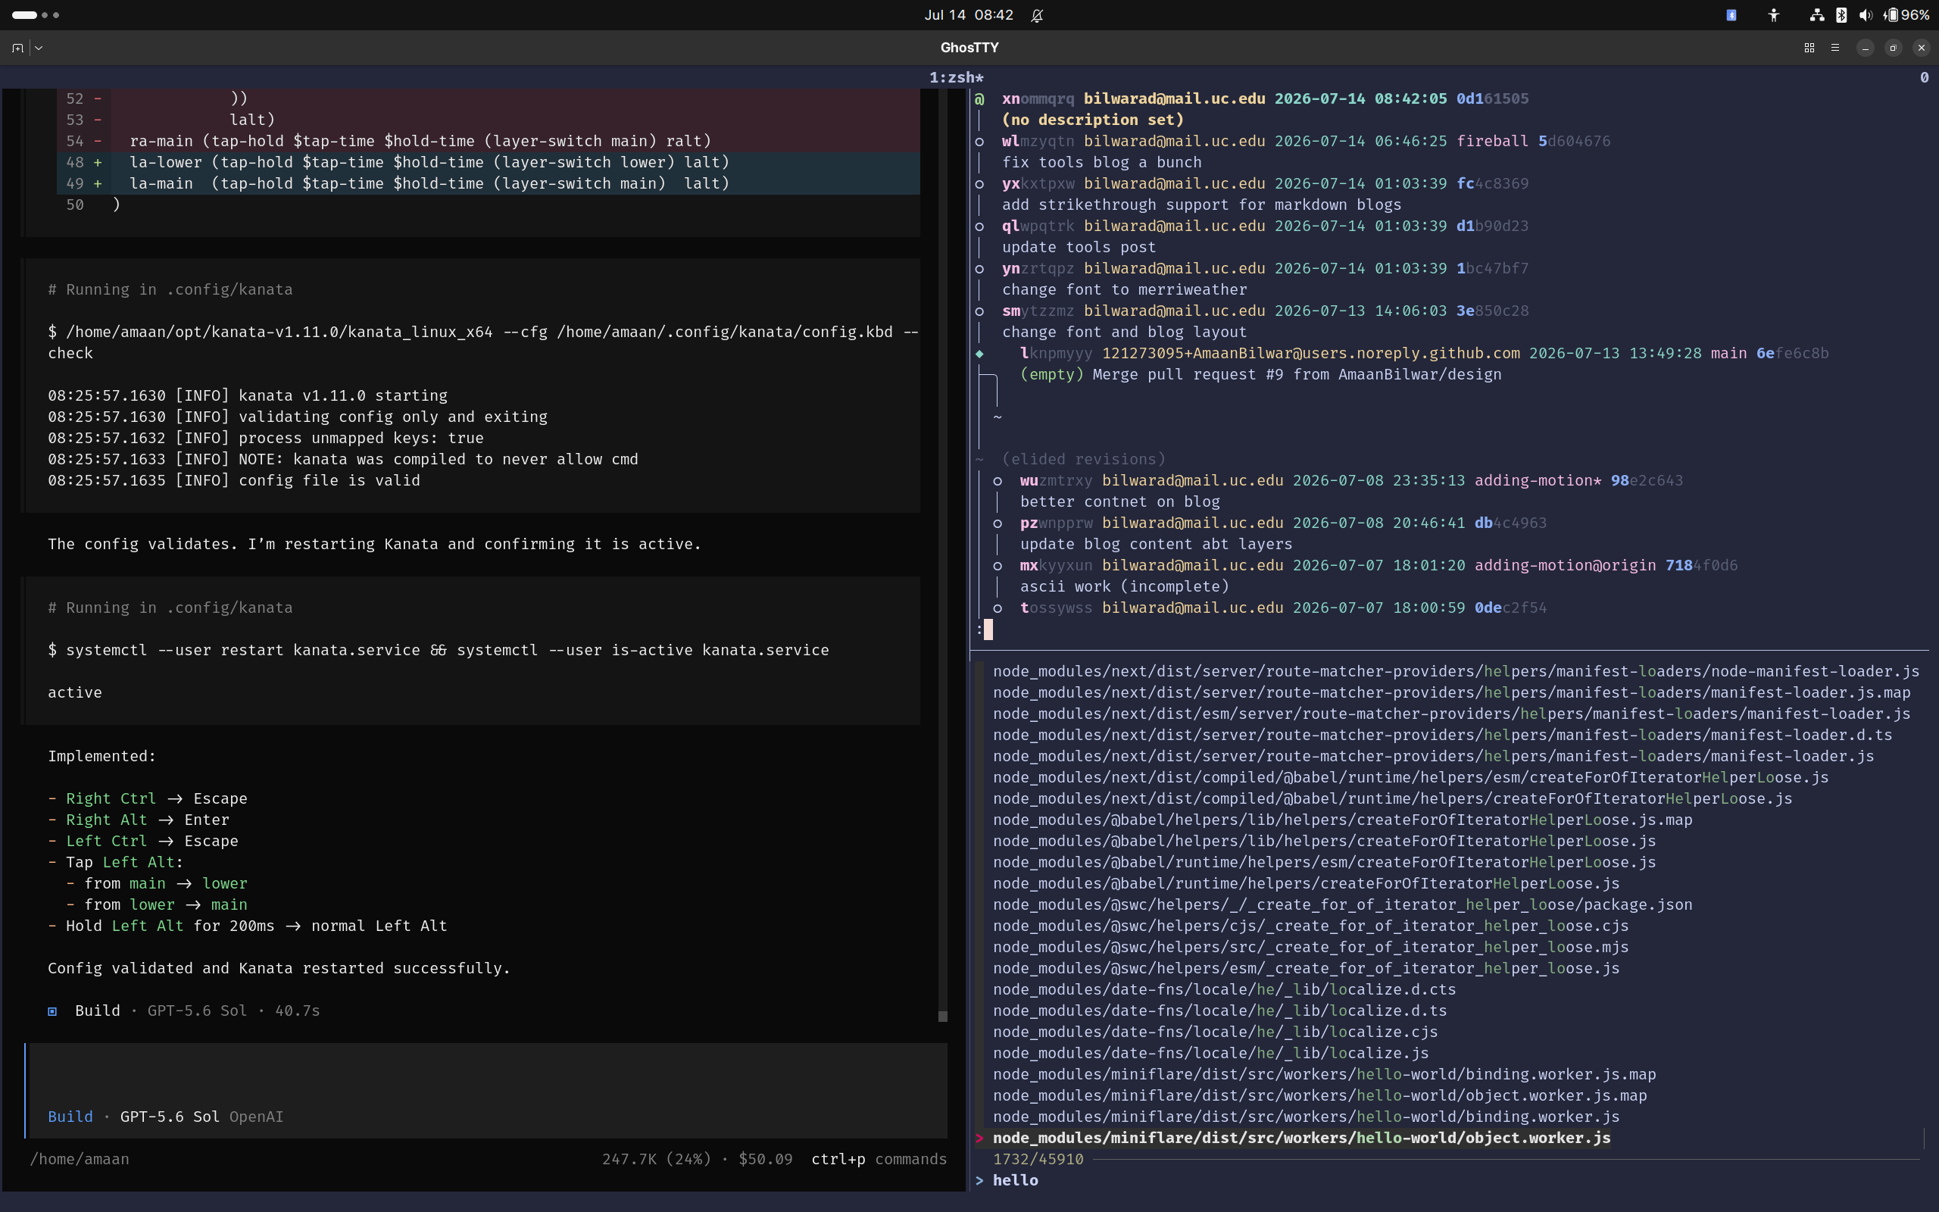Expand the new-tab dropdown arrow
Image resolution: width=1939 pixels, height=1212 pixels.
coord(39,48)
